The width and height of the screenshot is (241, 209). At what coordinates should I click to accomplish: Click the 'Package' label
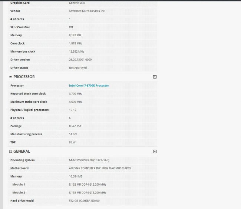(16, 126)
